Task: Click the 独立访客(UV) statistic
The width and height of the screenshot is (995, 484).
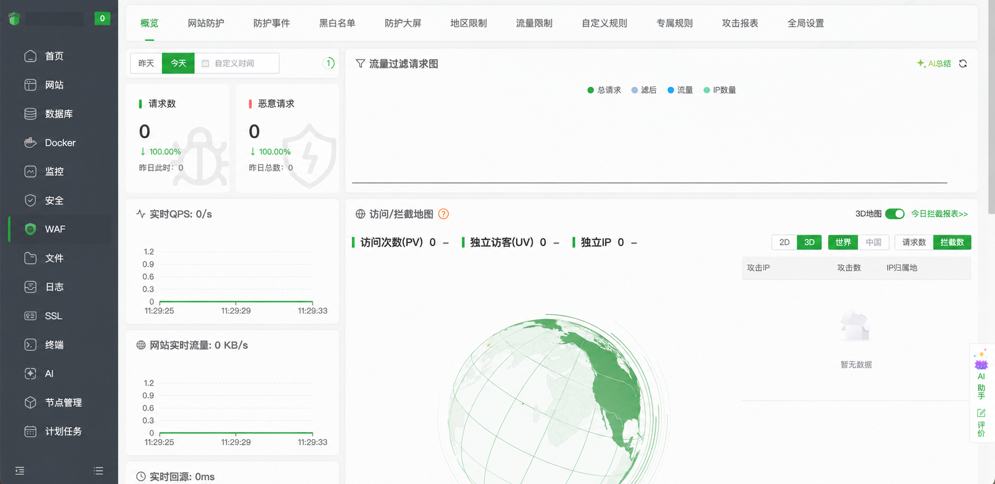Action: [511, 242]
